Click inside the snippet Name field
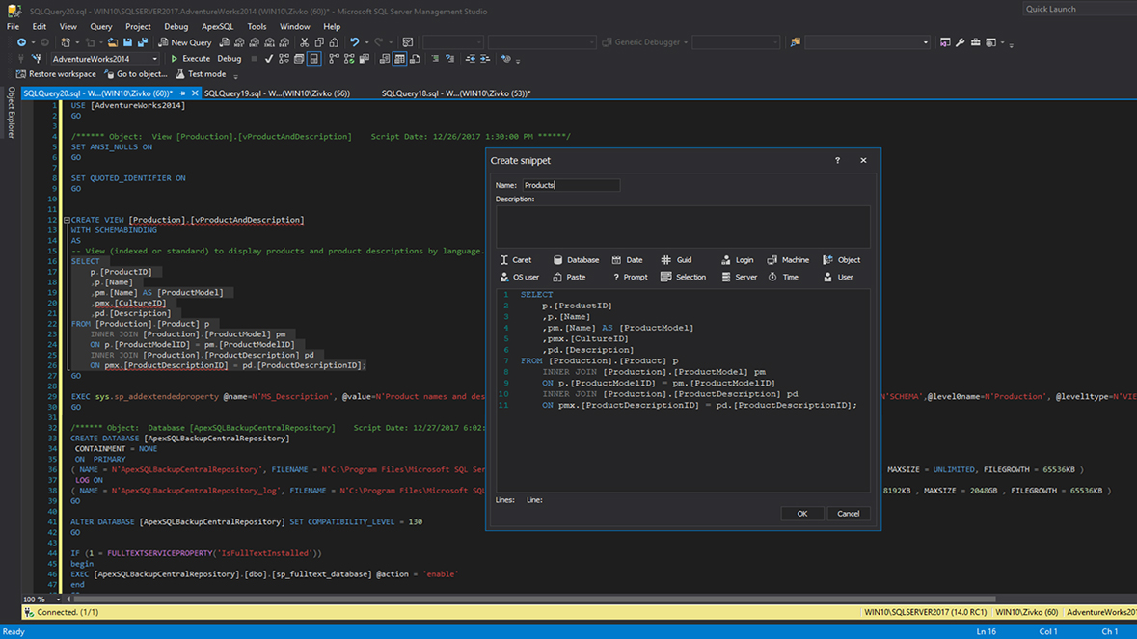The width and height of the screenshot is (1137, 639). (x=569, y=185)
